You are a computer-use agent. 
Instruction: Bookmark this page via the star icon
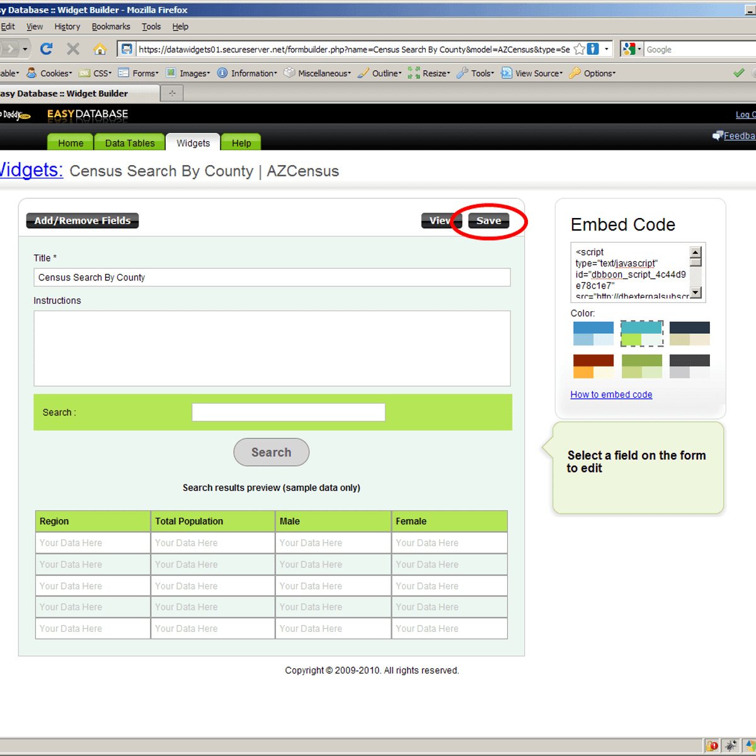click(580, 49)
